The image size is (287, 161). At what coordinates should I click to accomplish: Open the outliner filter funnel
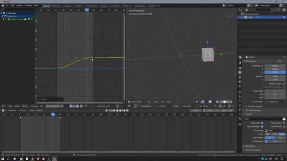[278, 10]
